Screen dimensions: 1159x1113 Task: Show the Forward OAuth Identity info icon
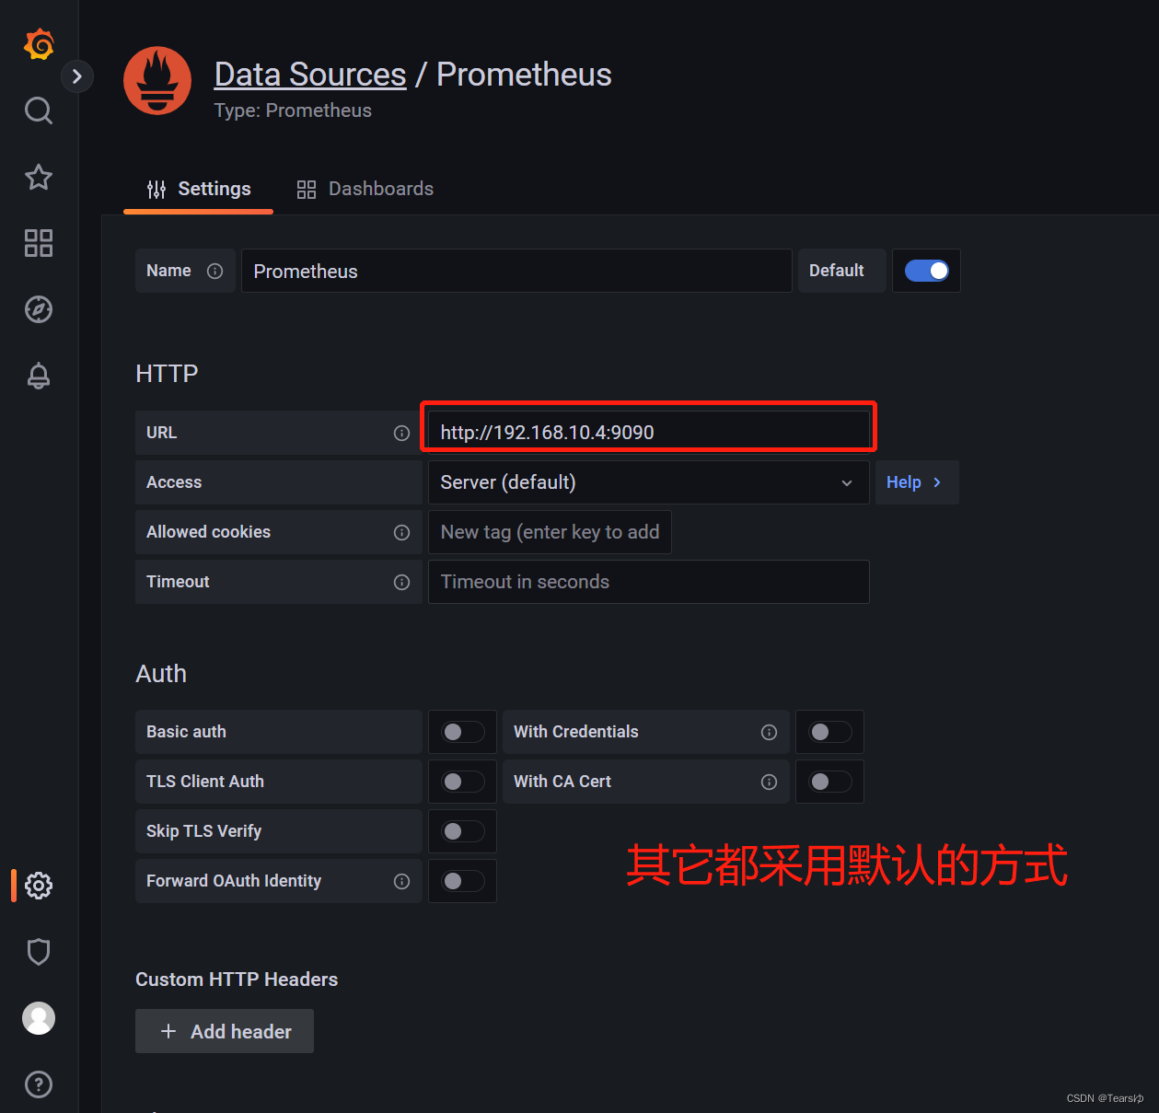pyautogui.click(x=401, y=881)
